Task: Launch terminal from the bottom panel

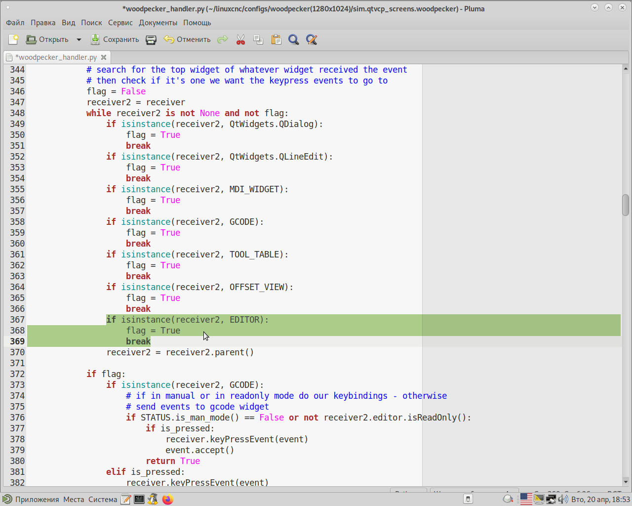Action: pyautogui.click(x=139, y=500)
